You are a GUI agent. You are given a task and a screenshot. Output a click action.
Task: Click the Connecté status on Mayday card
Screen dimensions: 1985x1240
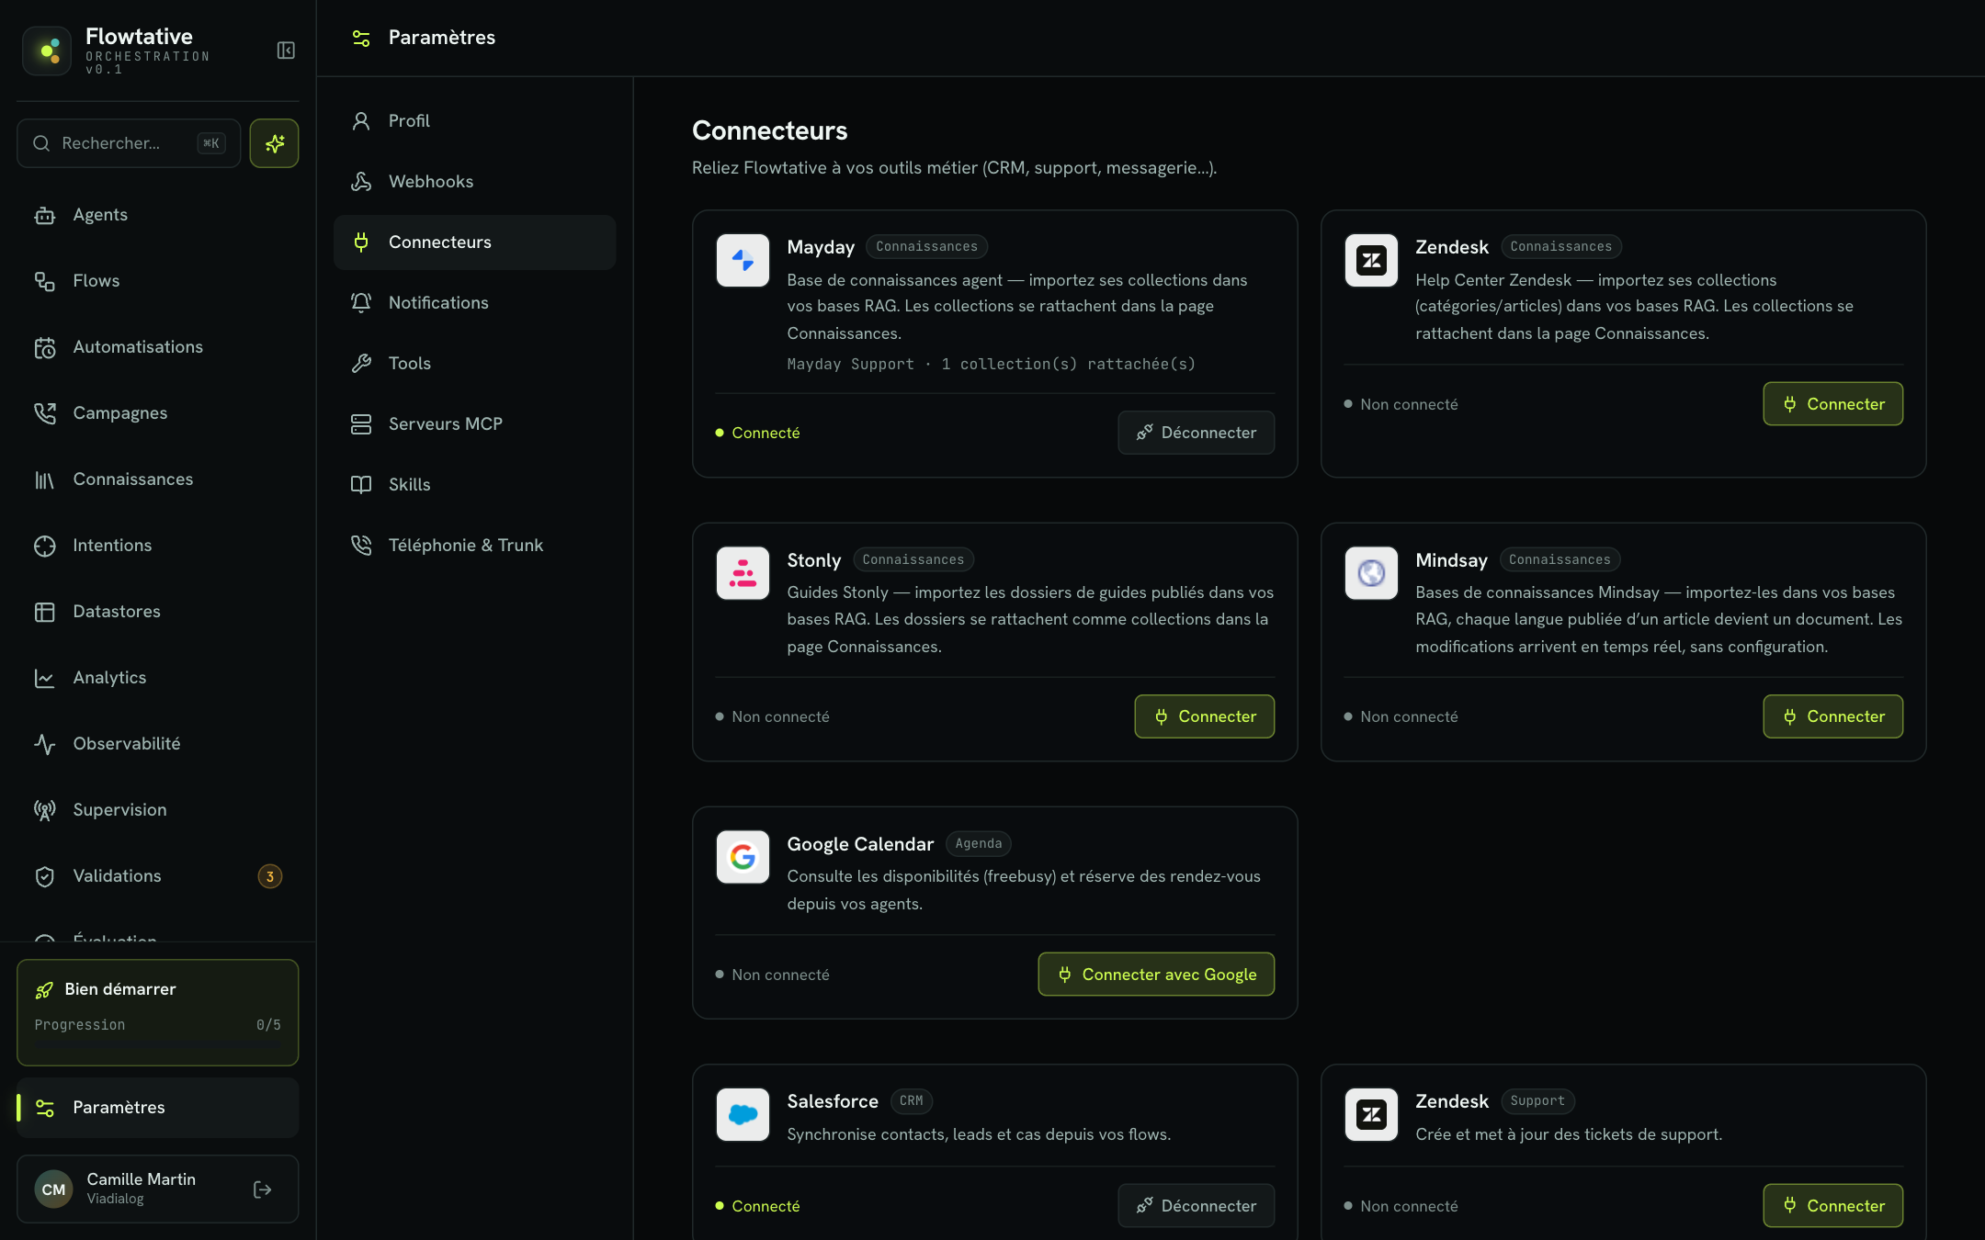click(757, 433)
